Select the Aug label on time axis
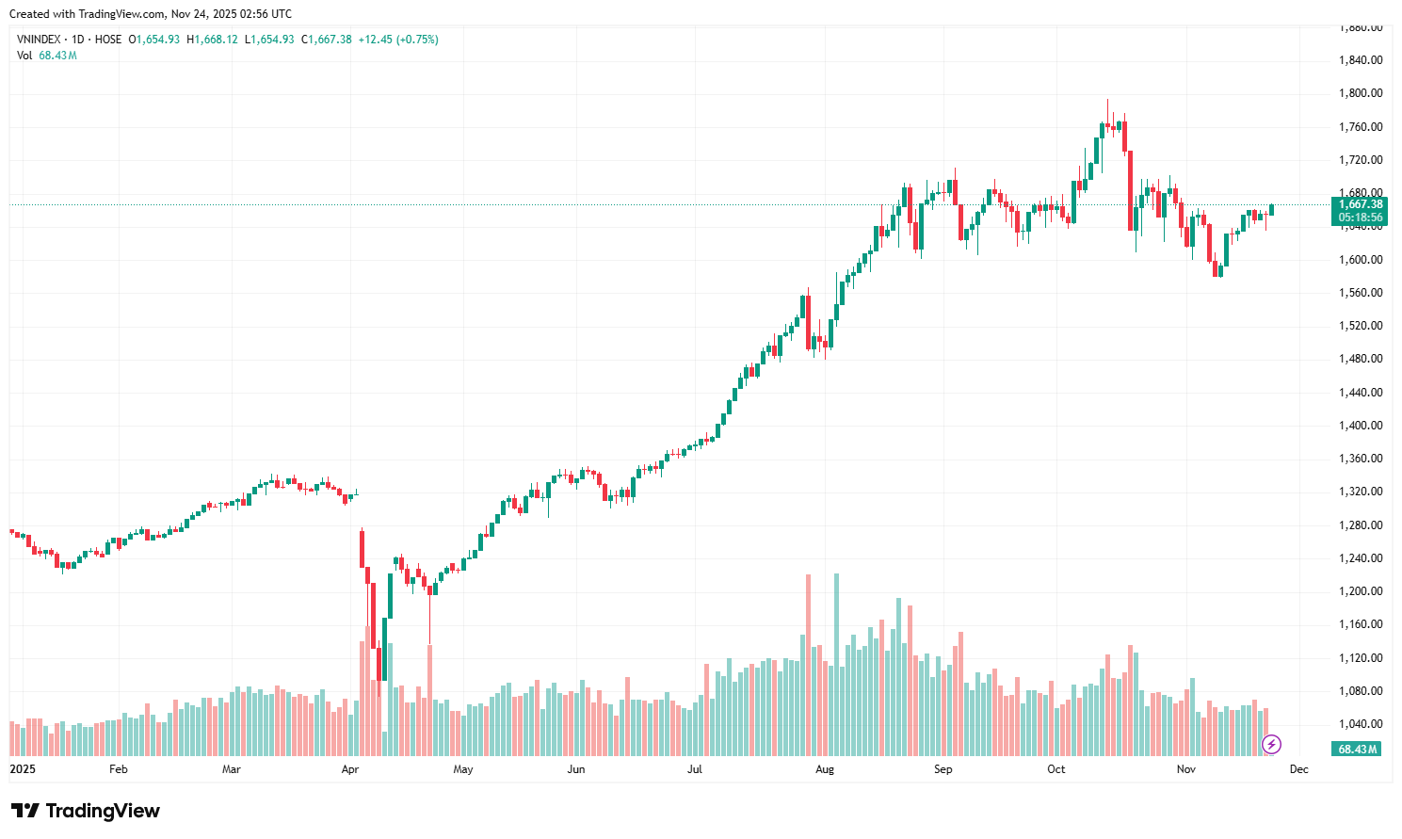Screen dimensions: 1402x839 pos(825,769)
